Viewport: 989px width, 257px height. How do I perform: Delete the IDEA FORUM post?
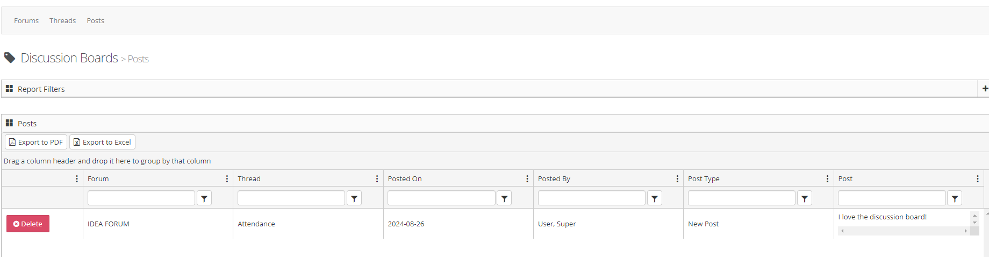tap(28, 224)
